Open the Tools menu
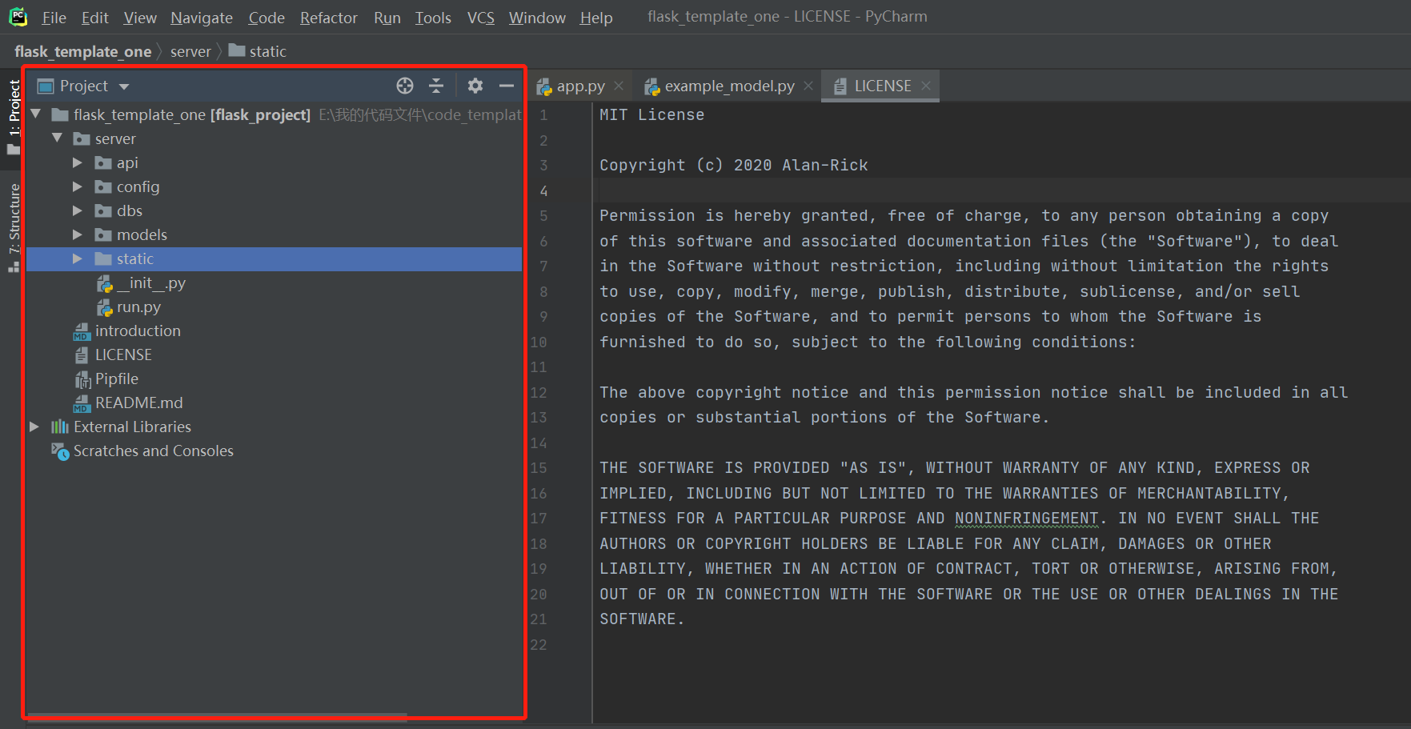The width and height of the screenshot is (1411, 729). [x=433, y=18]
